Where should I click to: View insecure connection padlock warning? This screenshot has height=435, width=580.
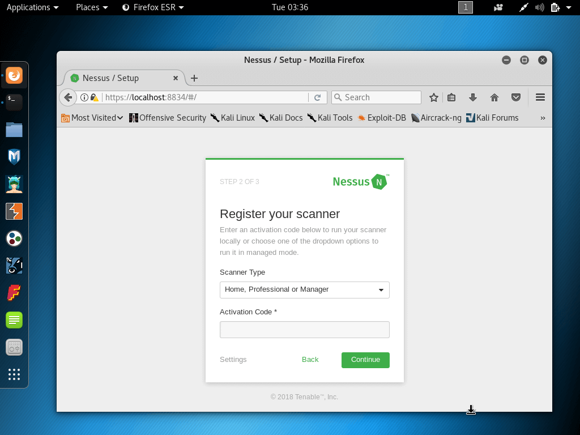pos(95,97)
